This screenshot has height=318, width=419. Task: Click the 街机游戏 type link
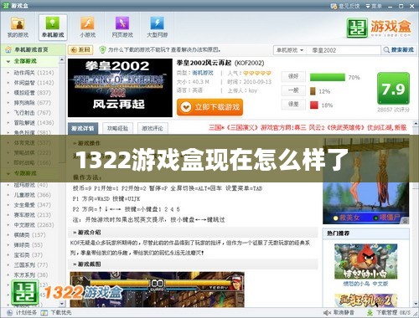(x=203, y=73)
